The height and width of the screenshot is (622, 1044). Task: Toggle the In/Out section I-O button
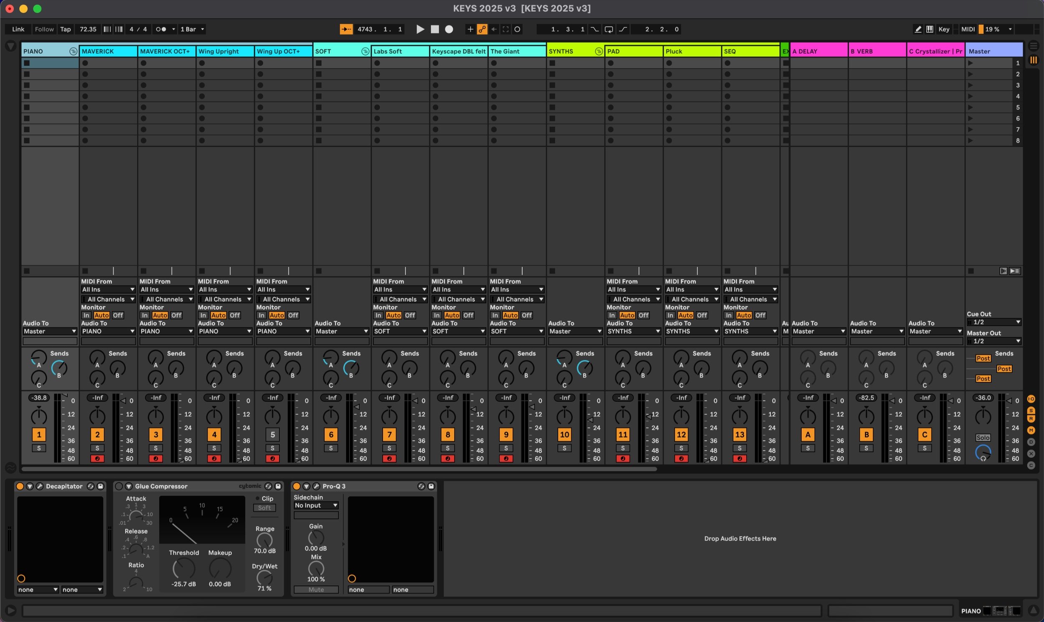click(x=1031, y=399)
